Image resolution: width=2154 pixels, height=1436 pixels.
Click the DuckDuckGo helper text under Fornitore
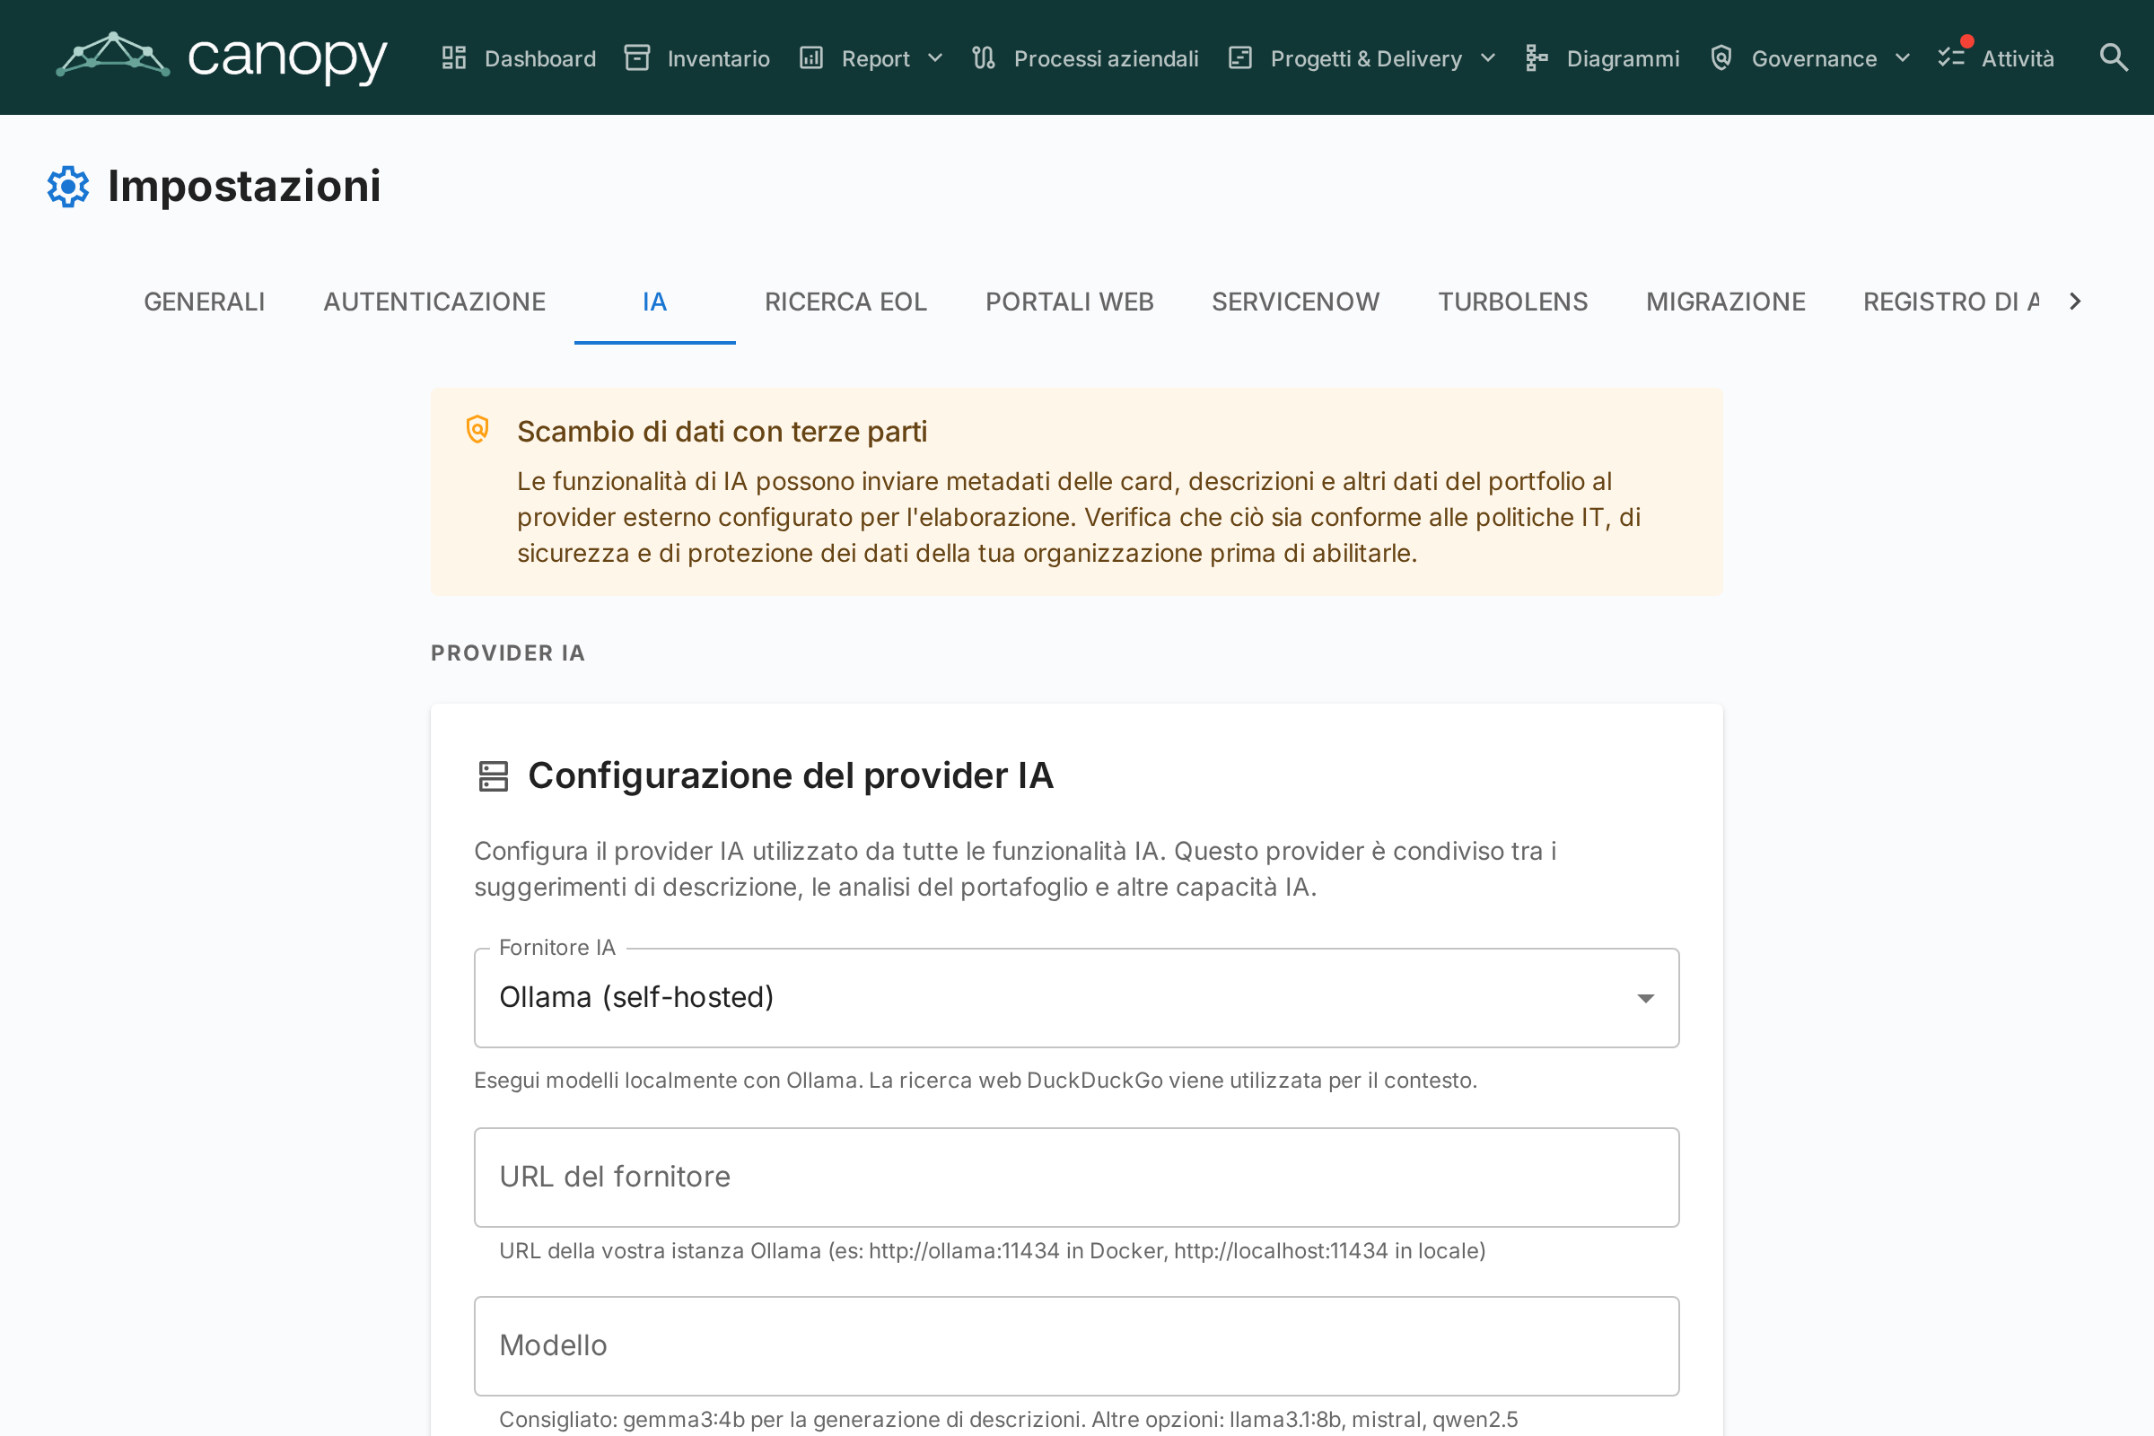point(976,1081)
